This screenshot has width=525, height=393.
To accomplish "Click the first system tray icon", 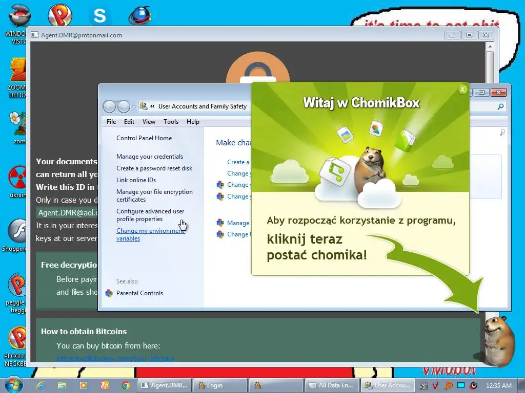I will pyautogui.click(x=423, y=386).
